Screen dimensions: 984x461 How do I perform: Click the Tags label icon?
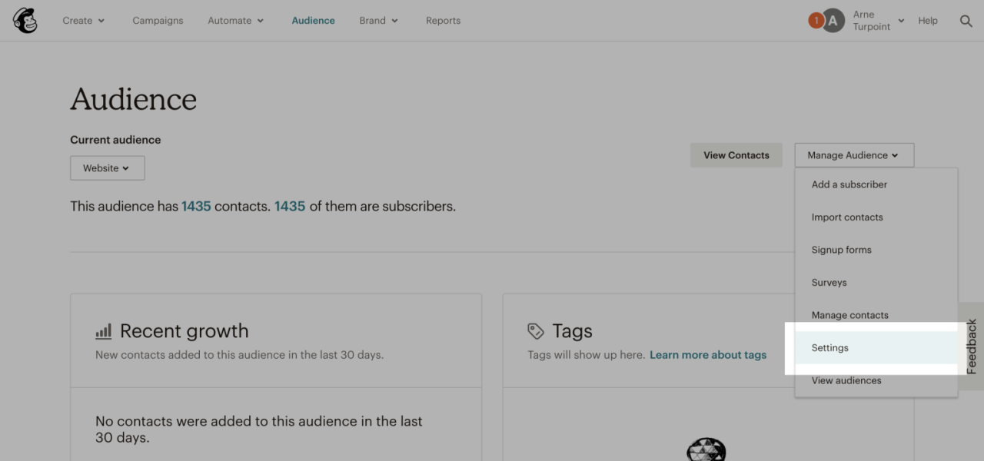[536, 331]
